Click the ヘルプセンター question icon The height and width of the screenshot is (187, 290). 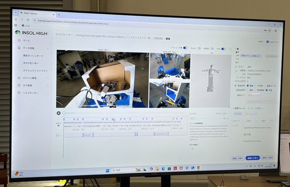pyautogui.click(x=19, y=93)
